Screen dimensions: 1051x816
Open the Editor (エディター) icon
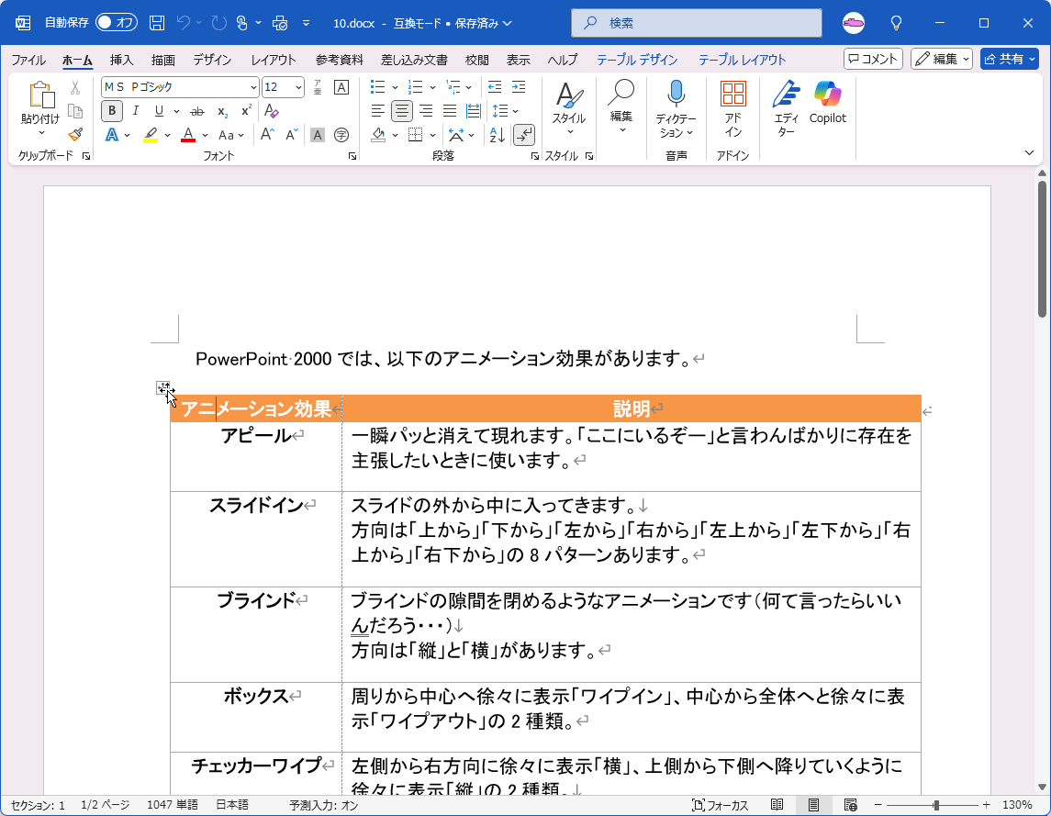(x=787, y=108)
